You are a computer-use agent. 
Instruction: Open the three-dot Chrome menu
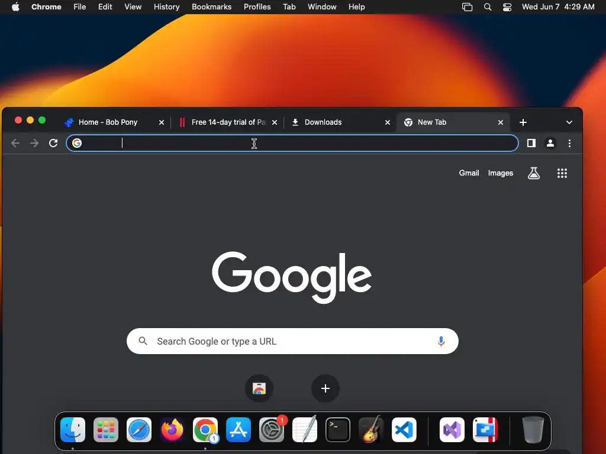[x=569, y=143]
